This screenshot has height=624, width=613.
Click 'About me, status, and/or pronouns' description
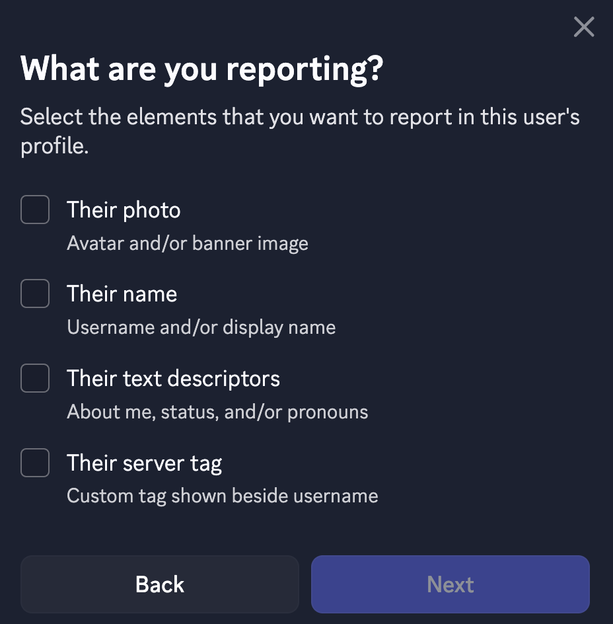click(x=217, y=412)
